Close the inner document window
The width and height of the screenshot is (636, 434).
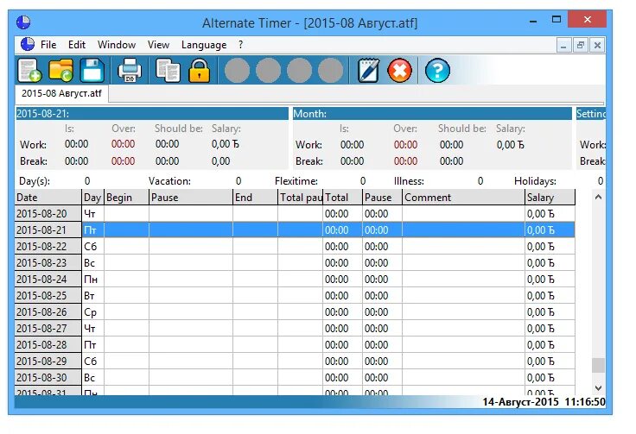(x=597, y=45)
